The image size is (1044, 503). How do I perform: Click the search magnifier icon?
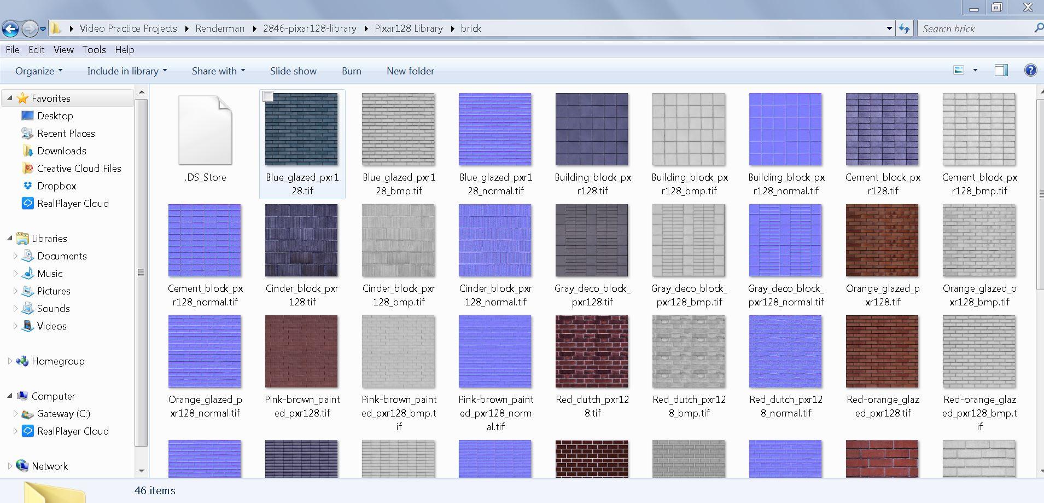click(1038, 28)
